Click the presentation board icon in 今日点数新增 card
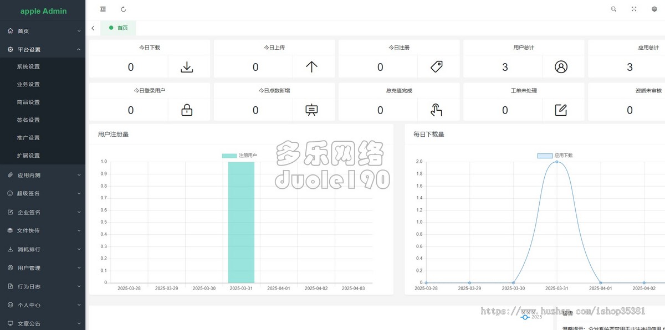This screenshot has height=330, width=665. tap(312, 110)
